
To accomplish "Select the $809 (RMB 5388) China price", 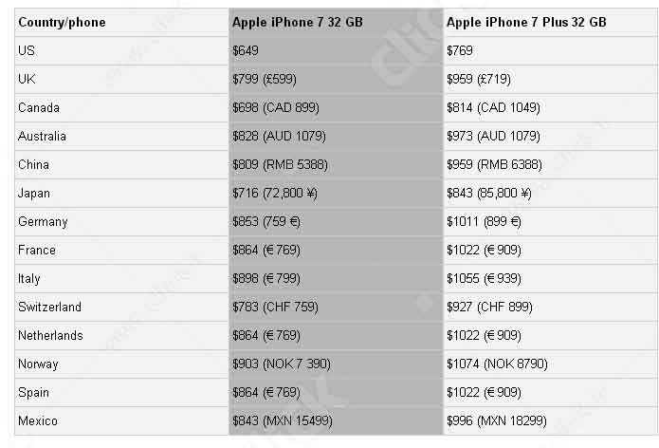I will 280,164.
